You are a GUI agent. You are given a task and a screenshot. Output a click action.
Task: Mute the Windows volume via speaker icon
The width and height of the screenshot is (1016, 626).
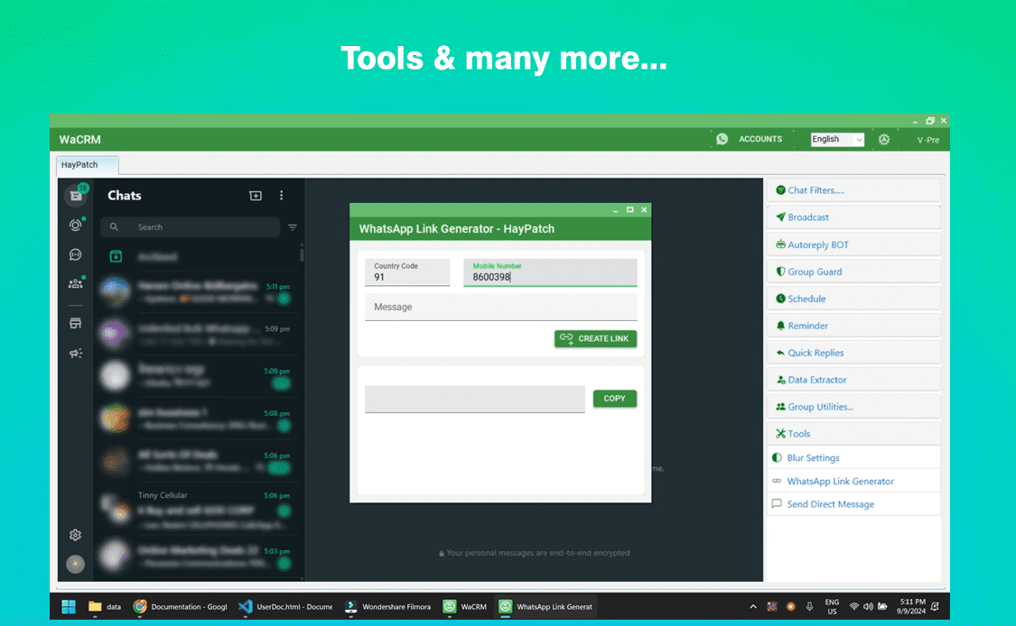tap(868, 606)
